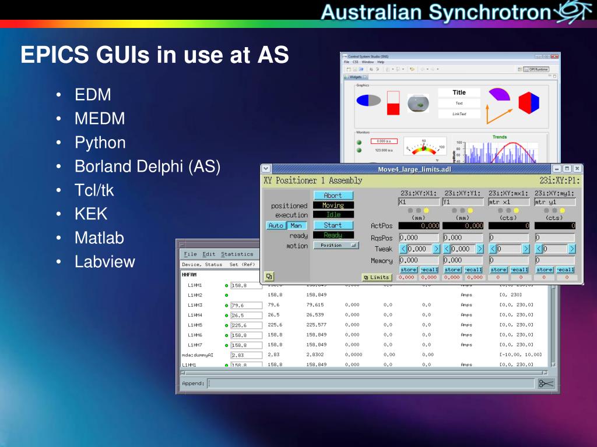Click the store button under X1 column

(409, 269)
